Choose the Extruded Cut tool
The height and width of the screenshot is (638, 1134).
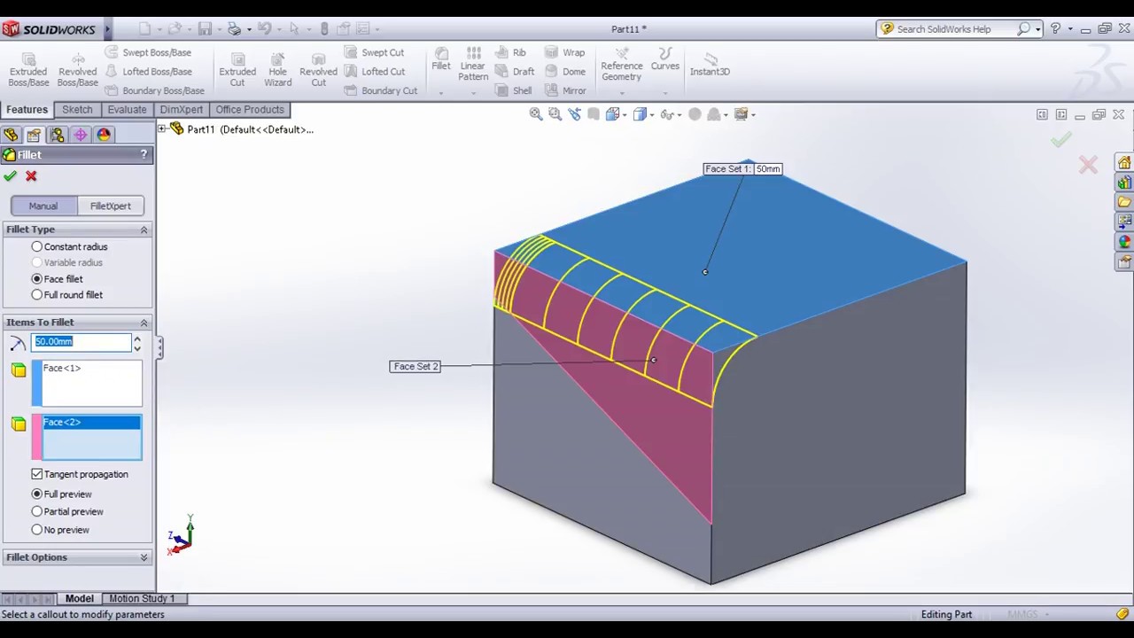coord(237,69)
